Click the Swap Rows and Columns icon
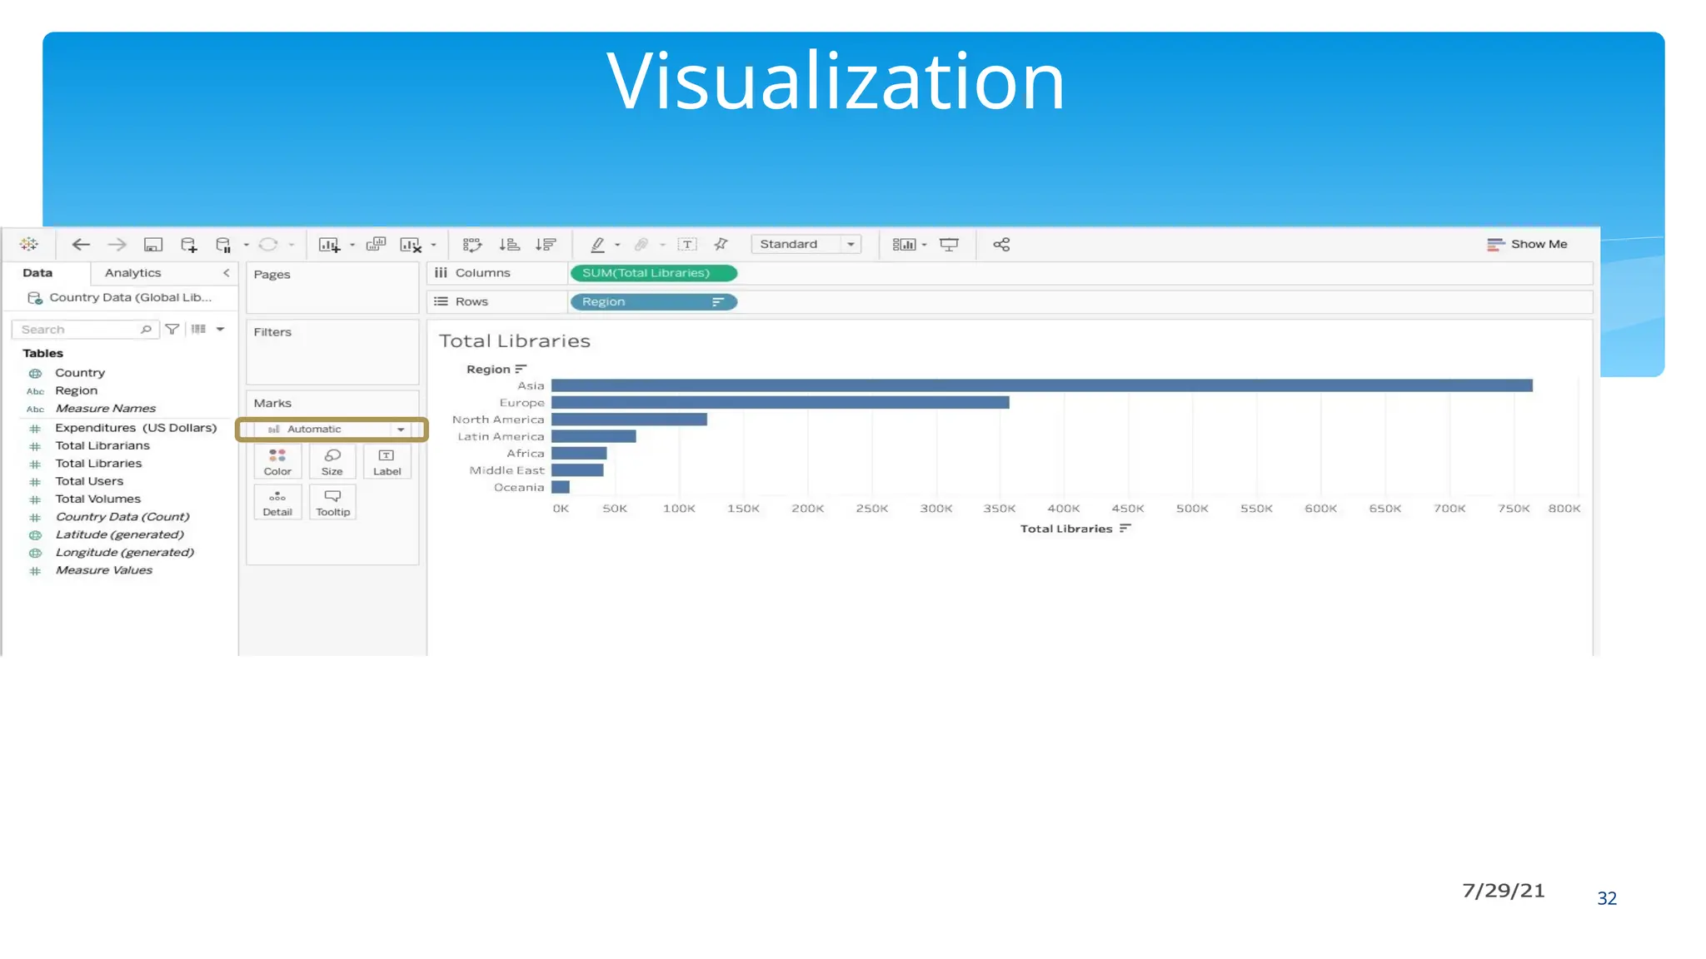Viewport: 1706px width, 959px height. [472, 244]
